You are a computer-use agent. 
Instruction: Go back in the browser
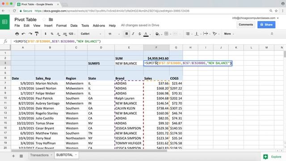pyautogui.click(x=3, y=11)
